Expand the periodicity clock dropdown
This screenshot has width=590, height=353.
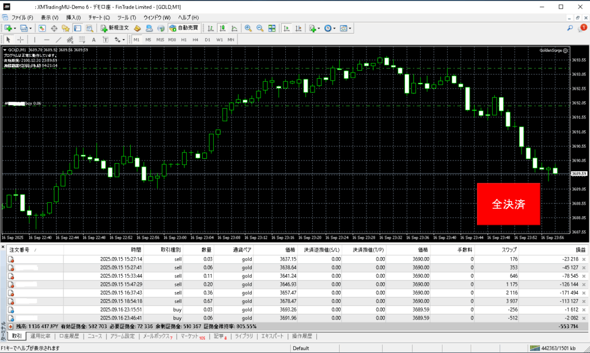coord(334,28)
